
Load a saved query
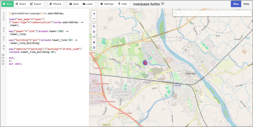88,4
